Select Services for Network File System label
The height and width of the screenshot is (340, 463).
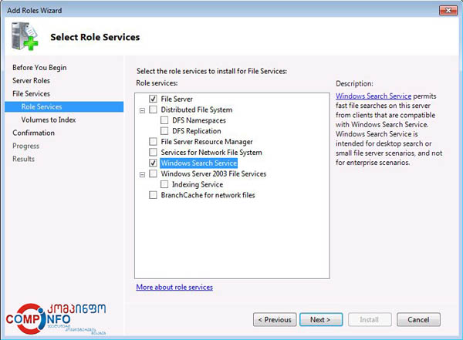(x=211, y=153)
